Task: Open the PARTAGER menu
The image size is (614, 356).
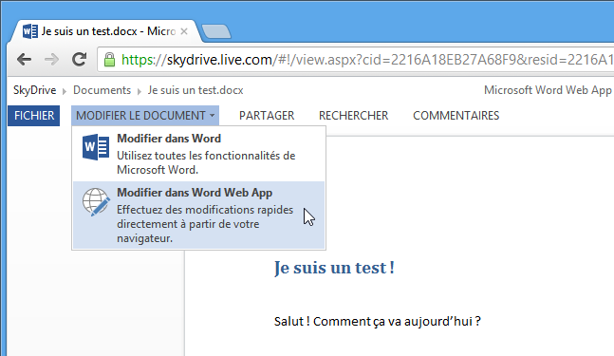Action: (267, 116)
